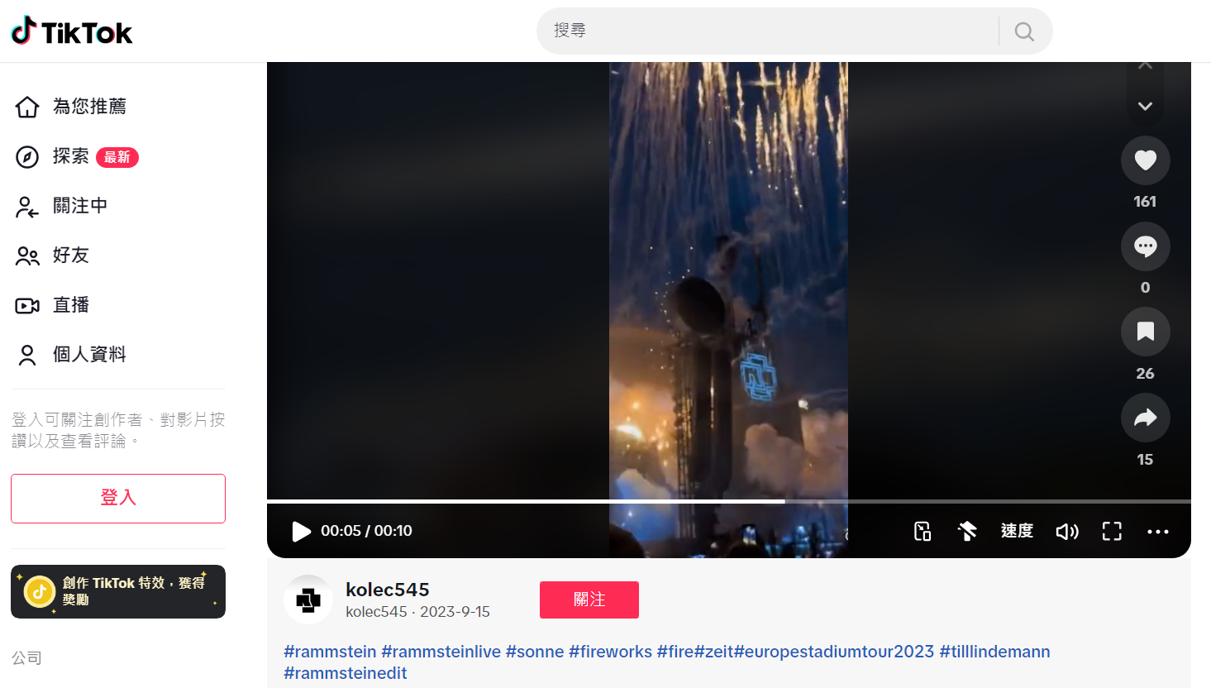1211x688 pixels.
Task: Like the video with the heart icon
Action: click(1145, 160)
